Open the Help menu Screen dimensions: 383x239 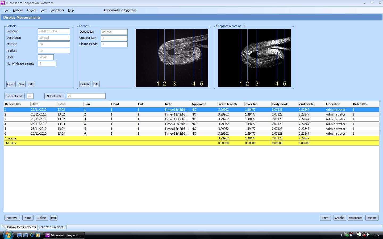click(71, 10)
